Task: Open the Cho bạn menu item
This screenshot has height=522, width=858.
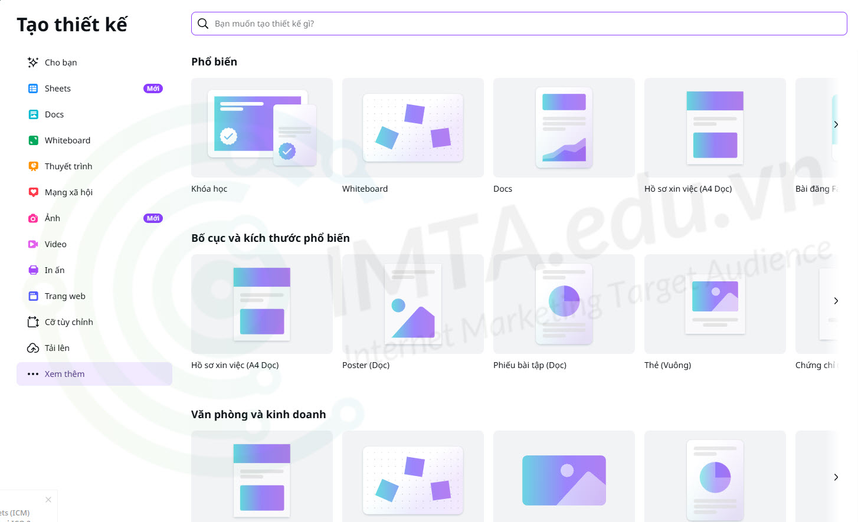Action: 94,63
